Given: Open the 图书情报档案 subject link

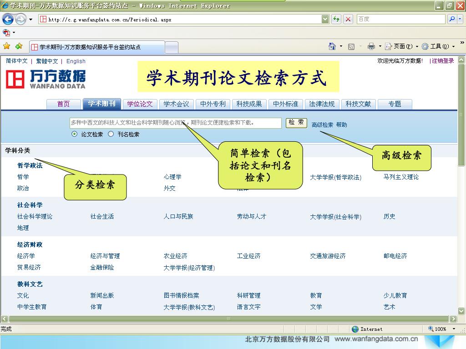Looking at the screenshot, I should coord(181,295).
